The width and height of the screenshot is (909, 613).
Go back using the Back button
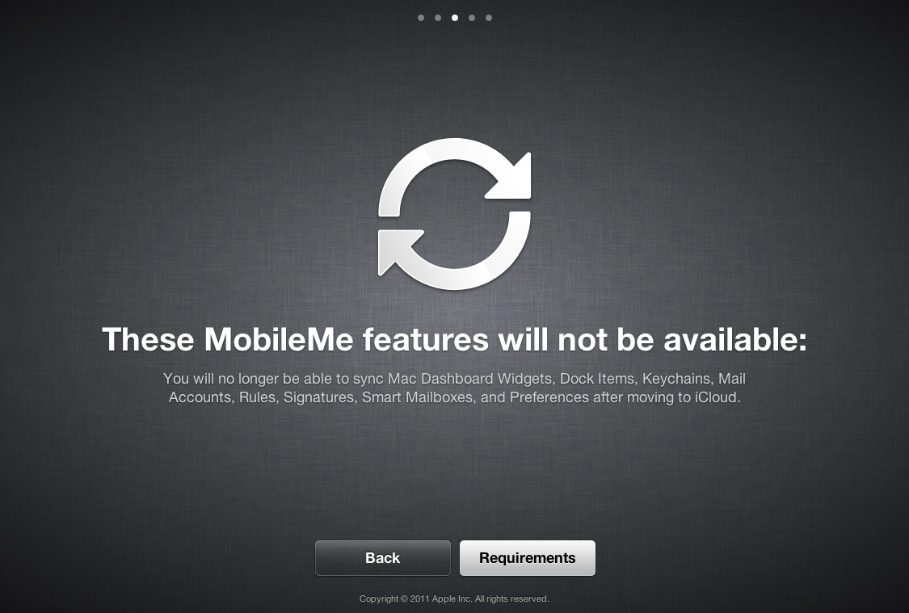383,558
